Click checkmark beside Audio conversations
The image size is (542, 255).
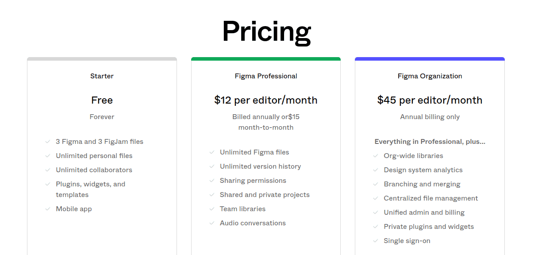212,223
